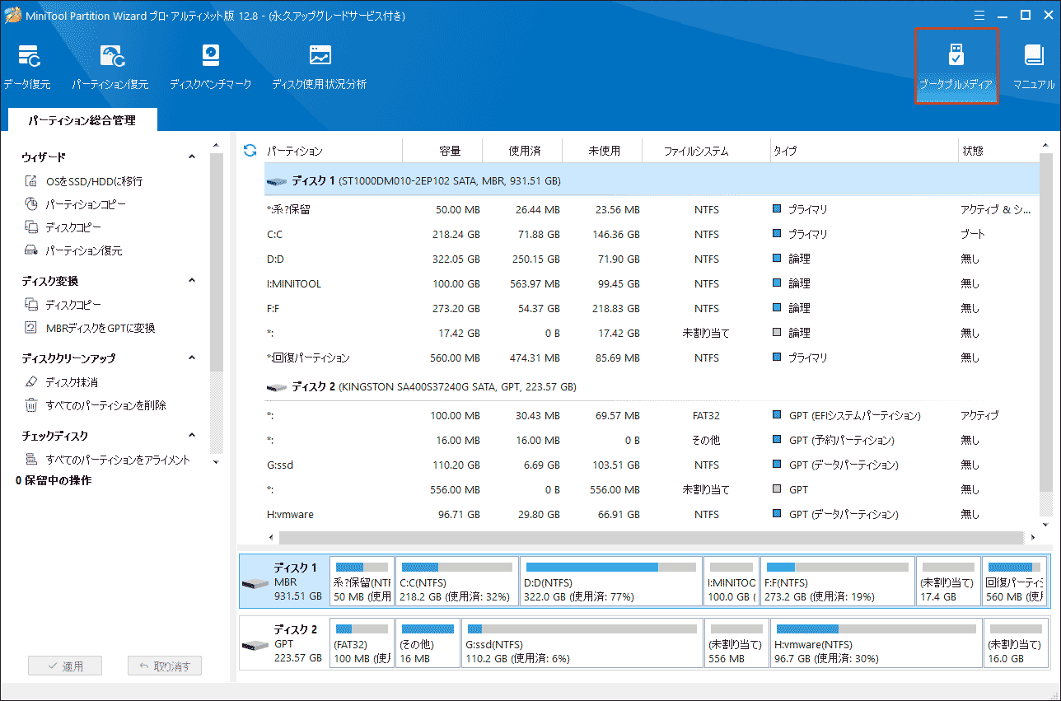
Task: Click ディスク 1 icon in disk map
Action: click(x=255, y=583)
